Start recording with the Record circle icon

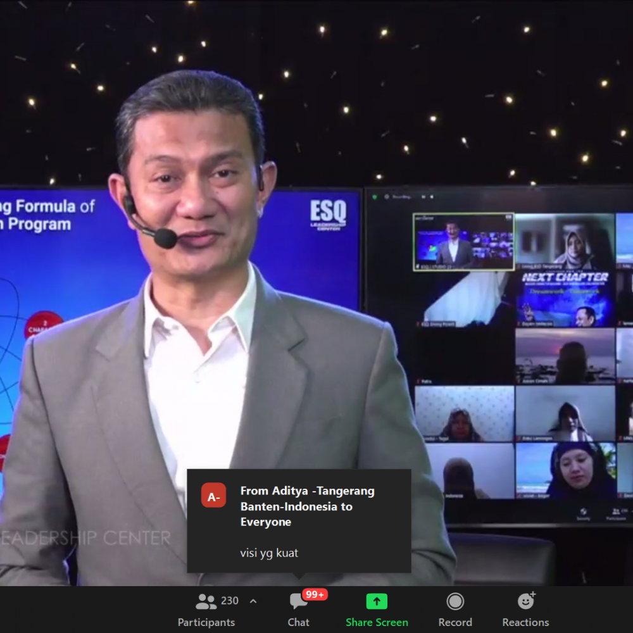[x=455, y=601]
